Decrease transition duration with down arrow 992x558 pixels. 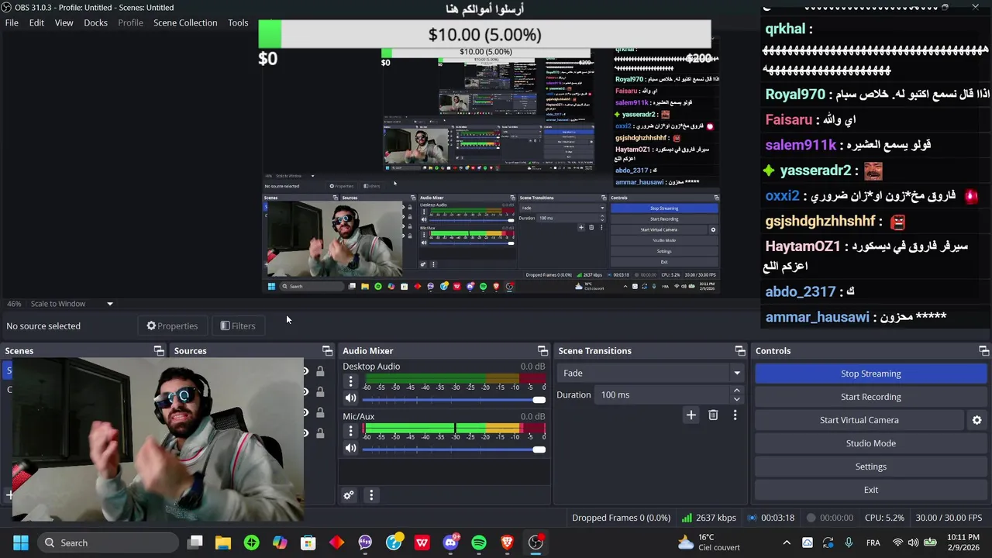tap(736, 399)
